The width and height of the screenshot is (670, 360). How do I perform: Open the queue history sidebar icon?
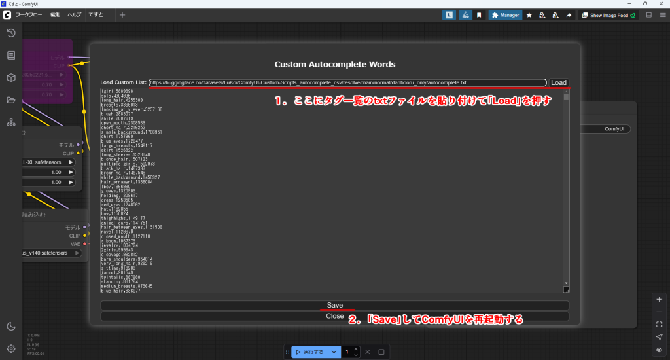pos(11,33)
